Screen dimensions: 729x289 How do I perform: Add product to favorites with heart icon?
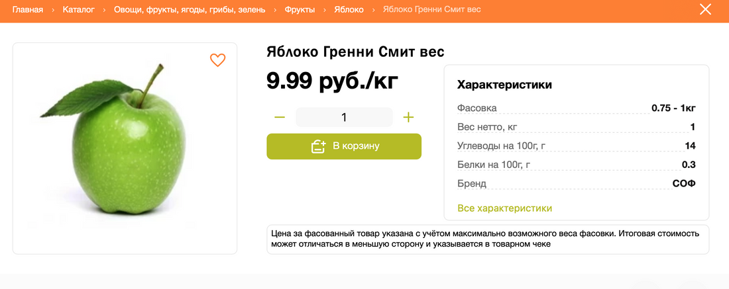(x=217, y=60)
